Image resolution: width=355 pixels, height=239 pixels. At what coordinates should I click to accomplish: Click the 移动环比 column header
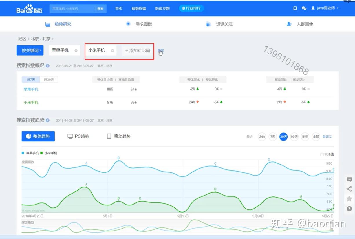(x=299, y=80)
